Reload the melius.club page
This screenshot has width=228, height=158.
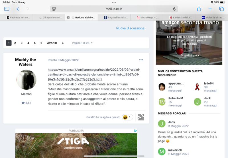coord(174,9)
